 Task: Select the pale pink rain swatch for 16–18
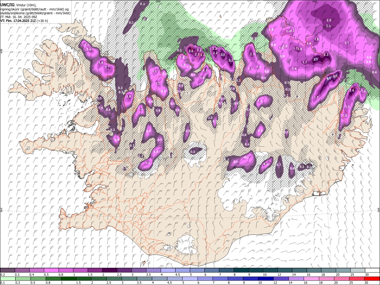[x=311, y=278]
